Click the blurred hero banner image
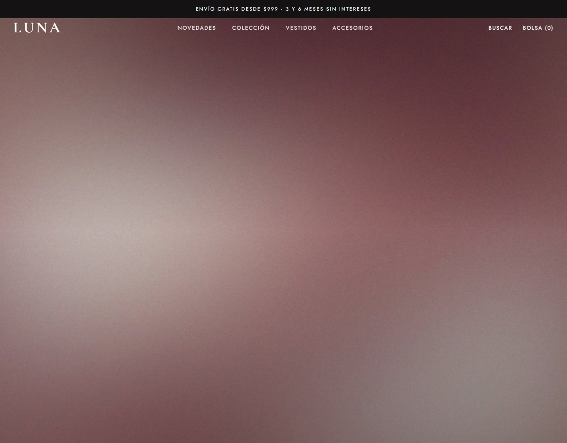 click(x=283, y=239)
